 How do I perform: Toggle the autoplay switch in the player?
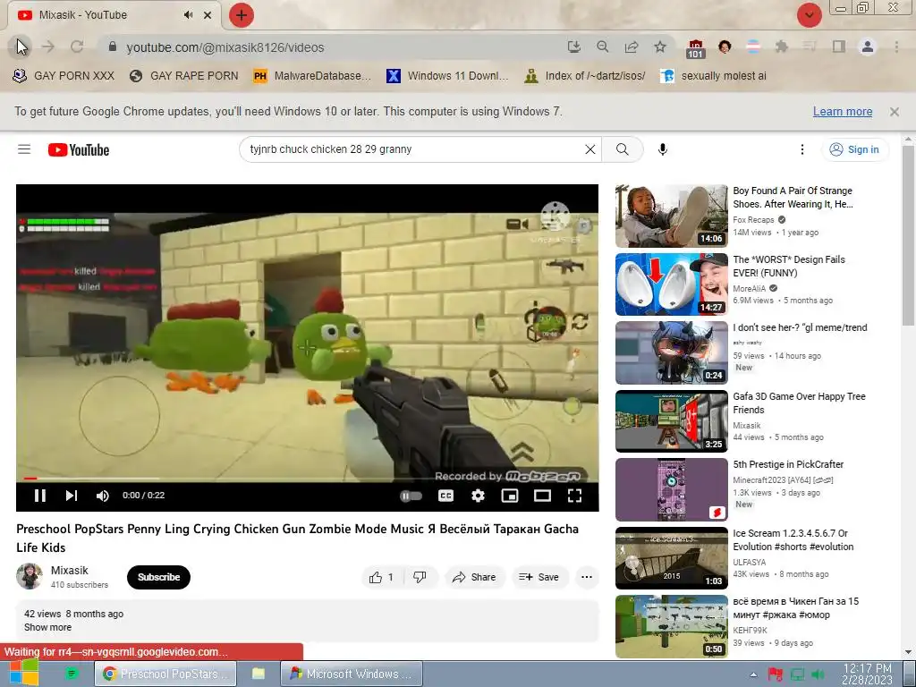pos(411,496)
